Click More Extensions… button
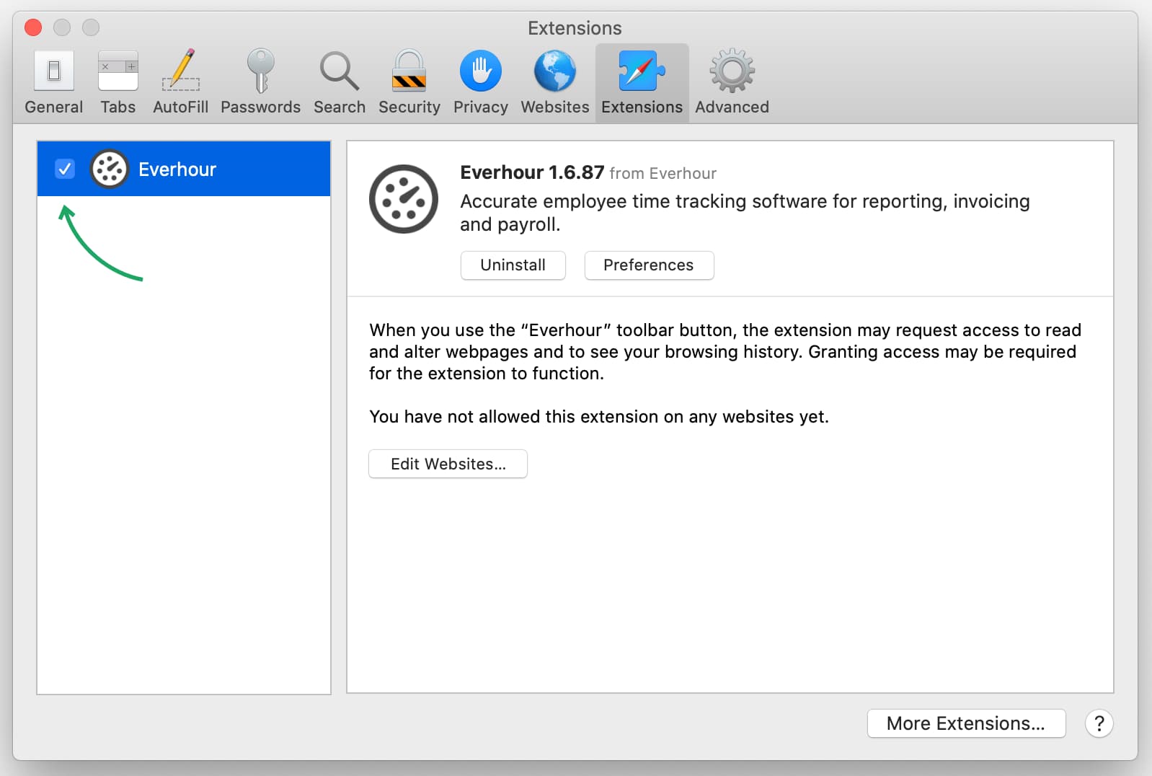 click(x=966, y=723)
